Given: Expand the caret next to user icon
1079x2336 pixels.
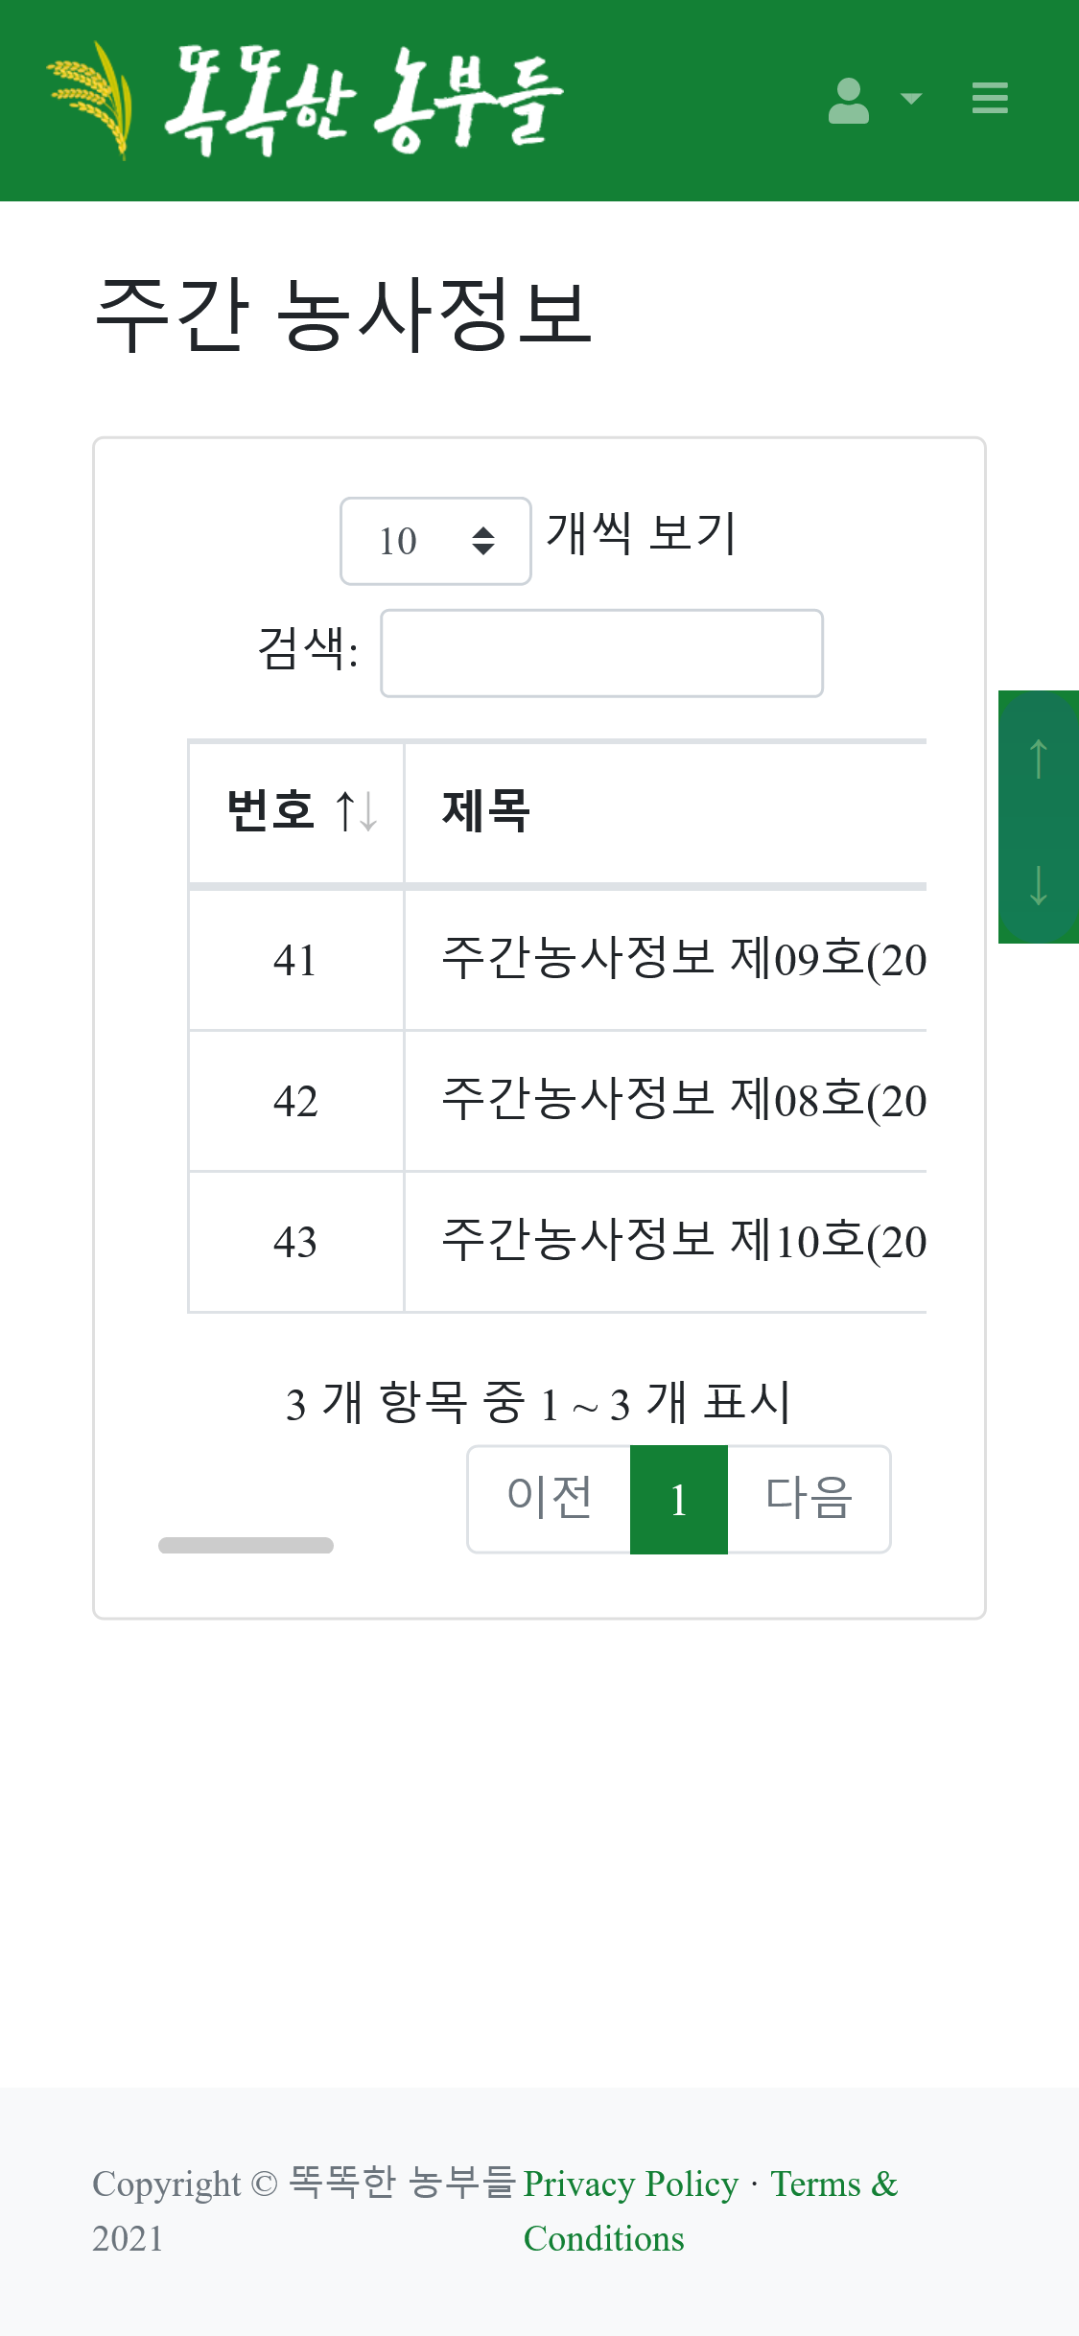Looking at the screenshot, I should coord(911,99).
